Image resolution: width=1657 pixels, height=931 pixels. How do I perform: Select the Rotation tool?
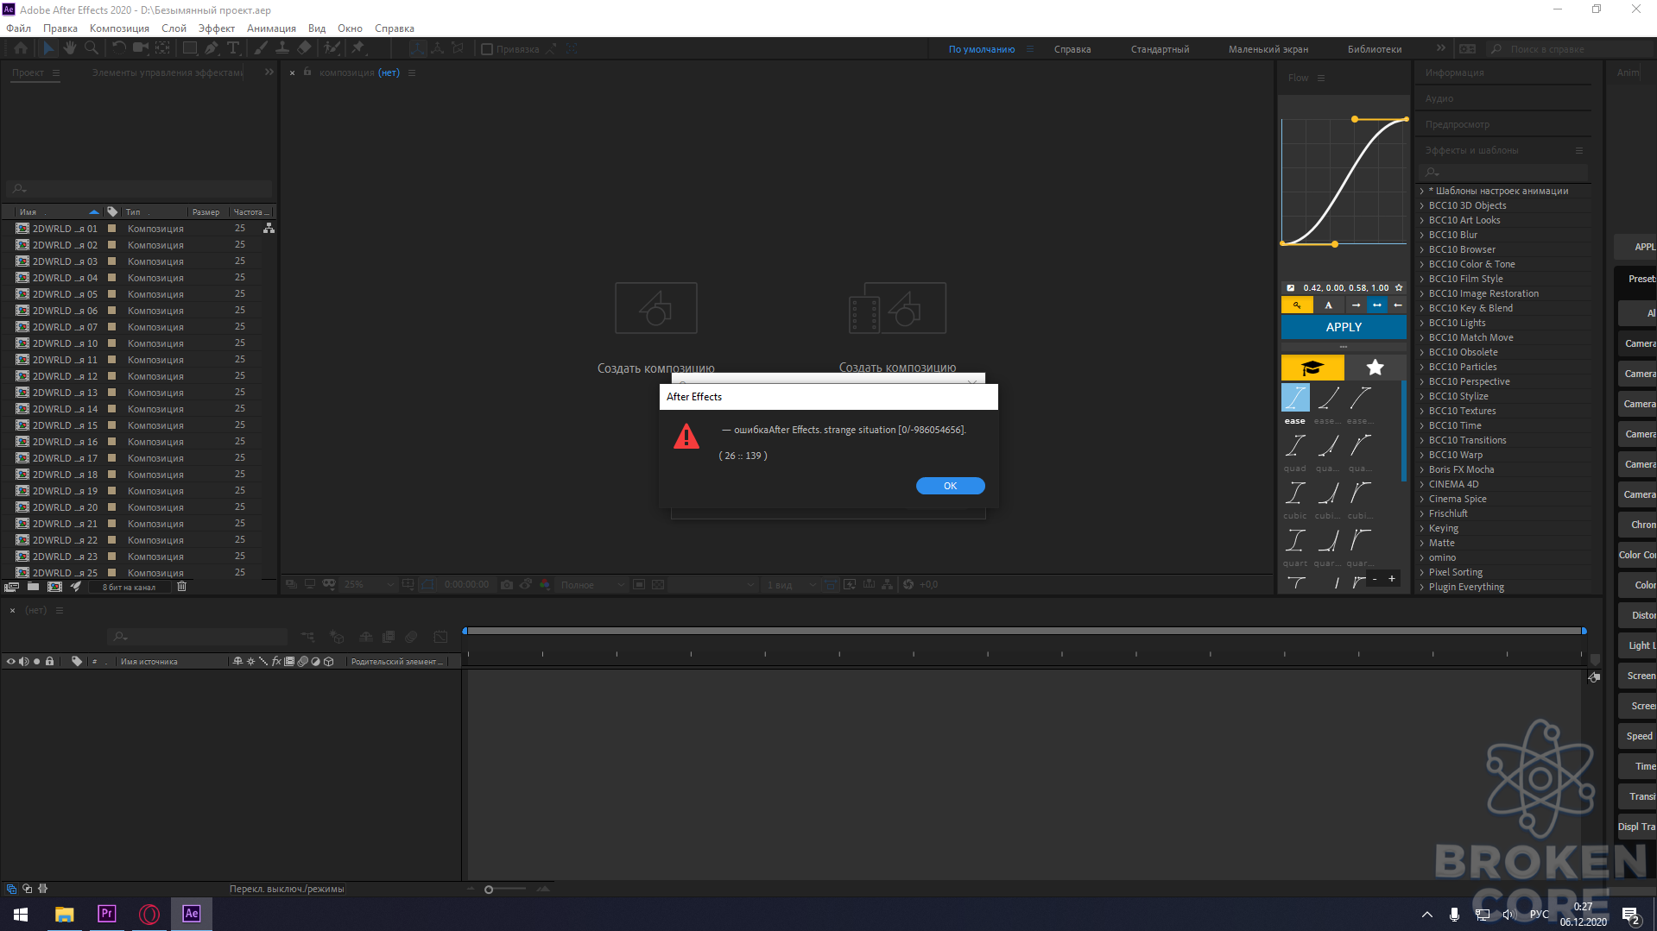[x=119, y=48]
